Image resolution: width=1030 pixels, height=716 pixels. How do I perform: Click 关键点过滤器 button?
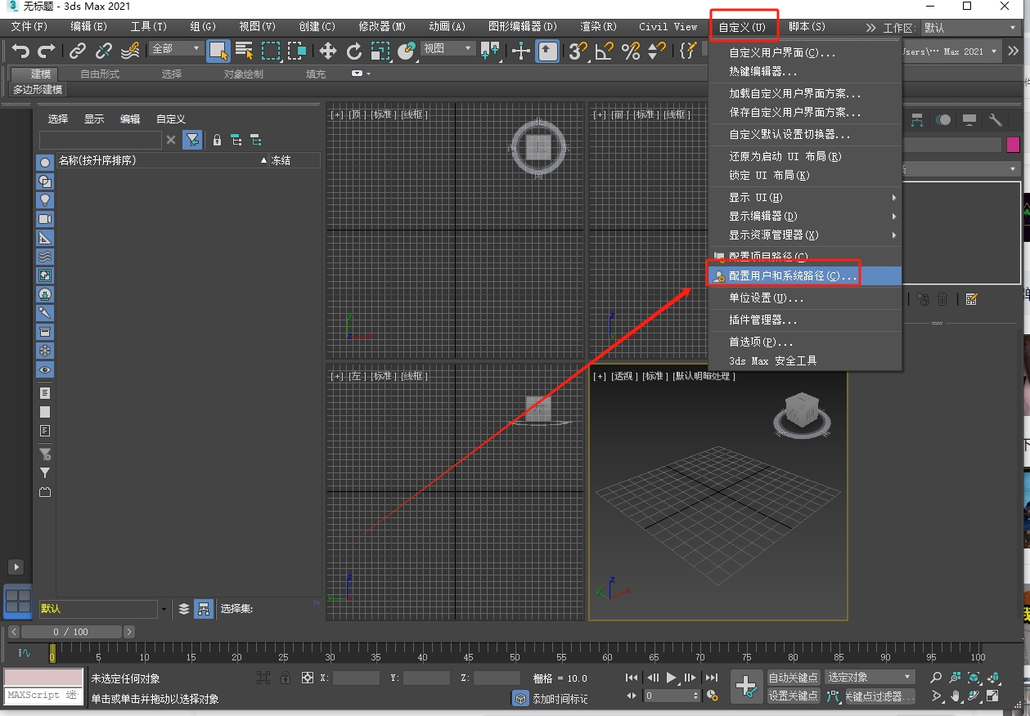(x=879, y=696)
